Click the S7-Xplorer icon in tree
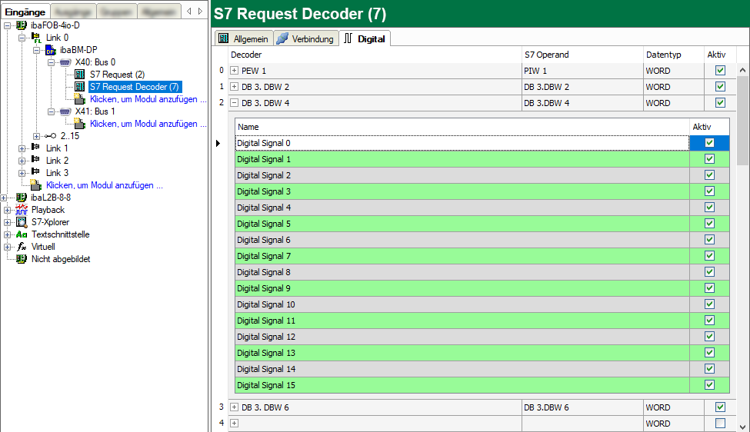Image resolution: width=750 pixels, height=432 pixels. coord(22,222)
